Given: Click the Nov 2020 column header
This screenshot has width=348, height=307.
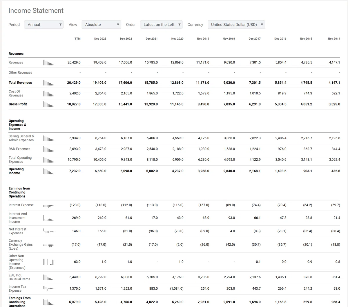Looking at the screenshot, I should pos(177,39).
